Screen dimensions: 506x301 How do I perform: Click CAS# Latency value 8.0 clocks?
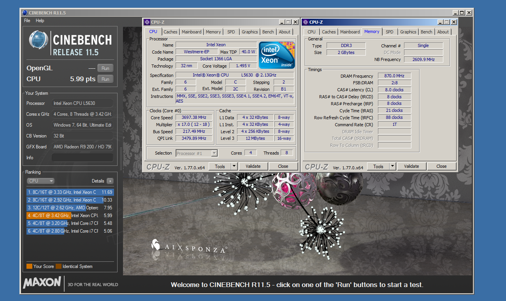point(394,90)
